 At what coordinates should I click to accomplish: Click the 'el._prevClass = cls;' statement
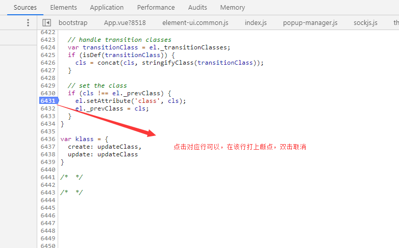point(112,108)
